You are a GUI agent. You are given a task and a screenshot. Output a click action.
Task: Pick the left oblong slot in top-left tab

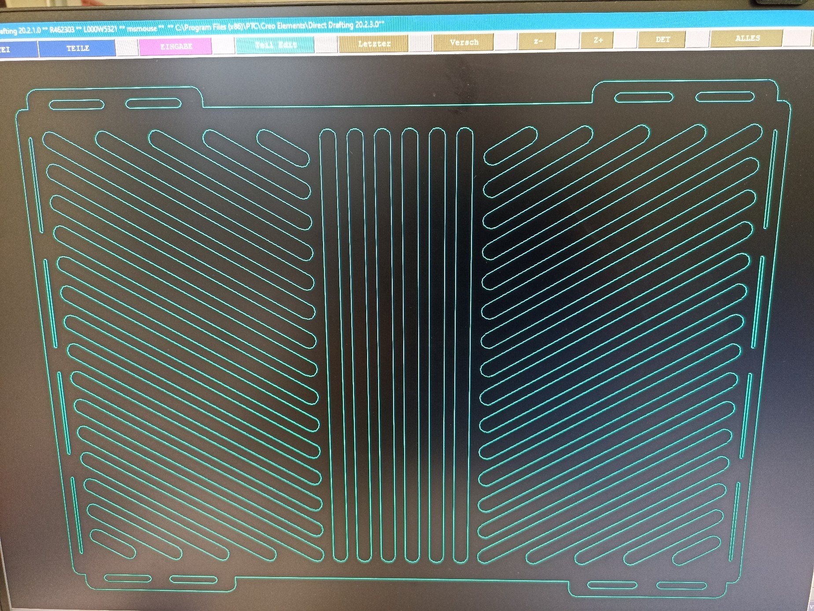point(76,105)
